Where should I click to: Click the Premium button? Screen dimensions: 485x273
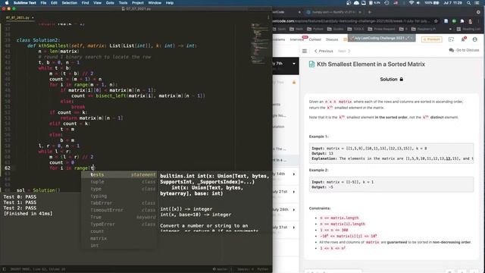click(431, 39)
